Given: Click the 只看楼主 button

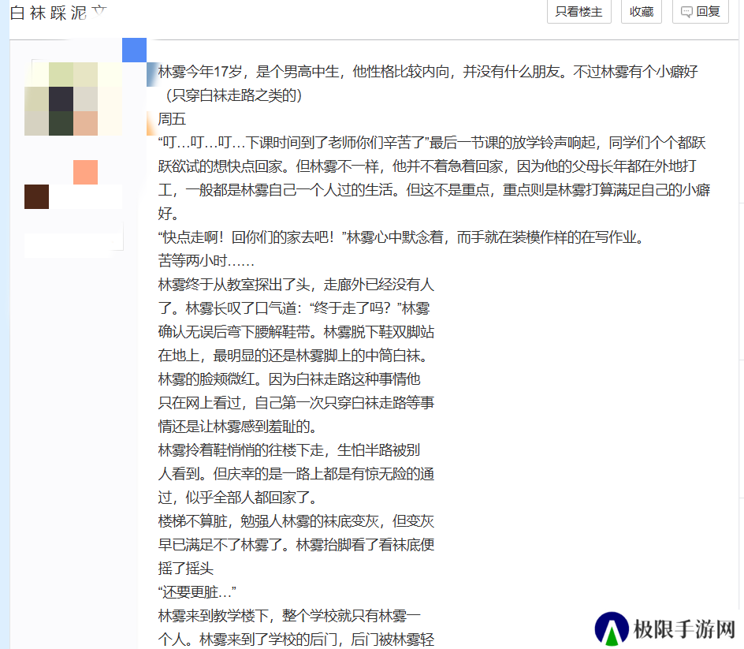Looking at the screenshot, I should 578,12.
